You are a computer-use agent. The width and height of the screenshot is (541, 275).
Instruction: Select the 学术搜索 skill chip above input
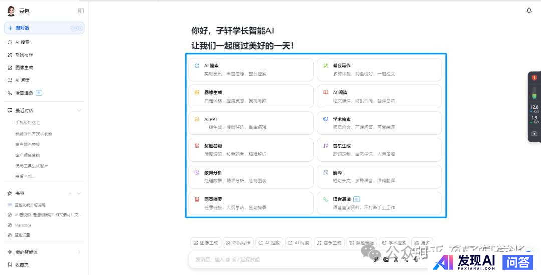(x=394, y=243)
